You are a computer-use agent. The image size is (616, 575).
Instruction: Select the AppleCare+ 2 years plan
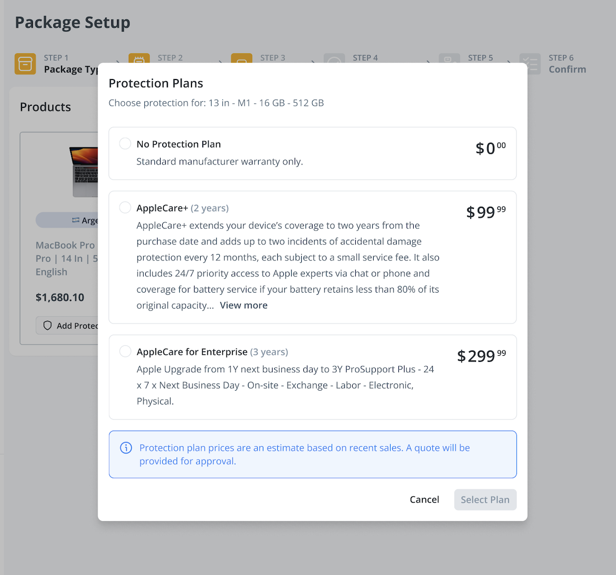(x=125, y=207)
